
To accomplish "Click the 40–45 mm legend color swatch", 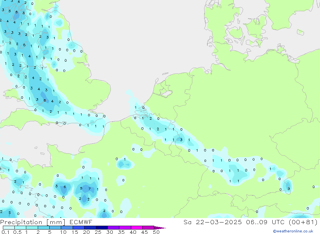I will click(x=137, y=228).
